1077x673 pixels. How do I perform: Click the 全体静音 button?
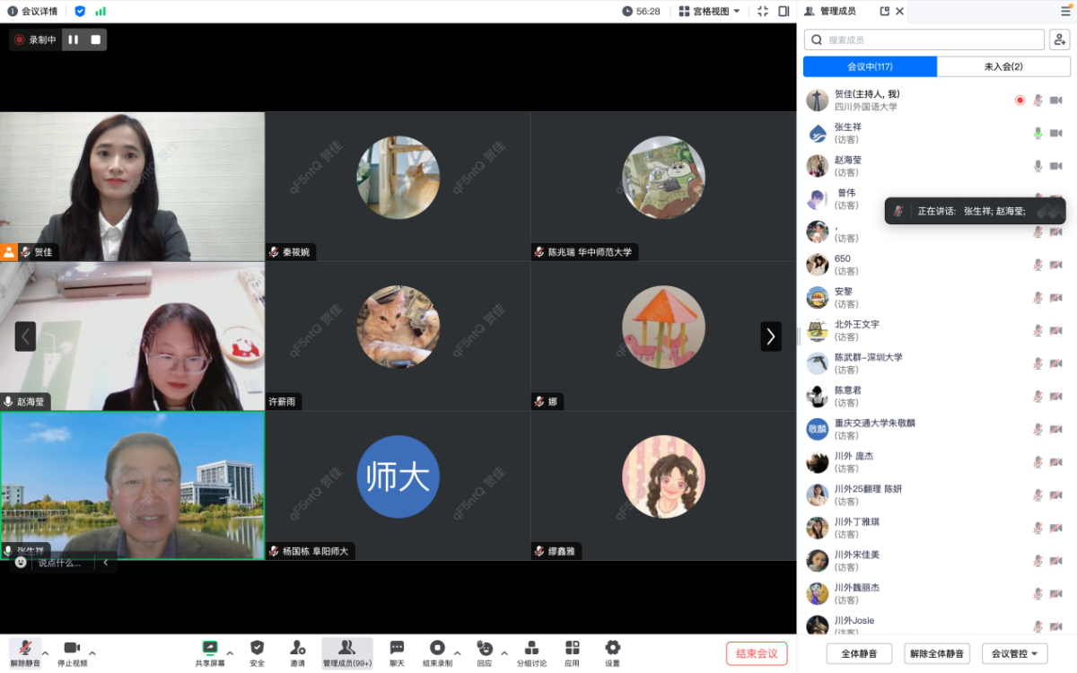click(858, 654)
